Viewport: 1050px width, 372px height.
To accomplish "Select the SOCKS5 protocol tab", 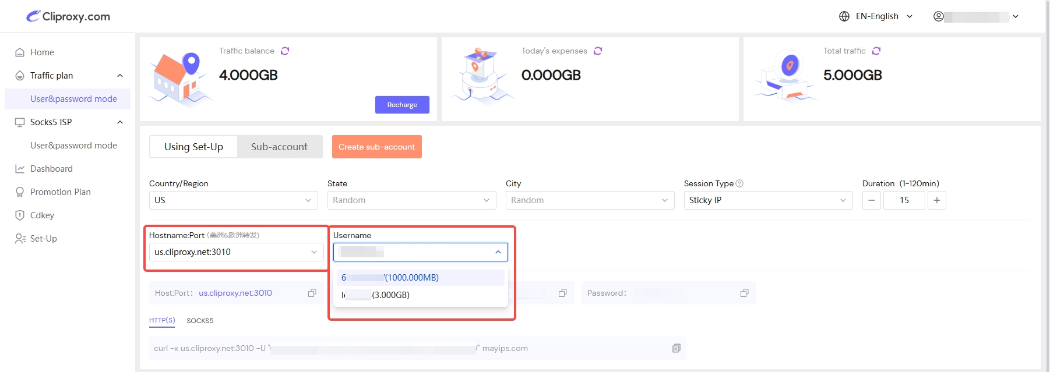I will point(200,321).
